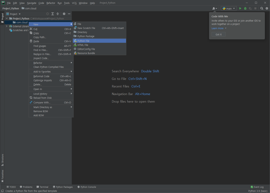Toggle tool window quick-access icon in status bar
This screenshot has width=270, height=193.
[x=2, y=191]
